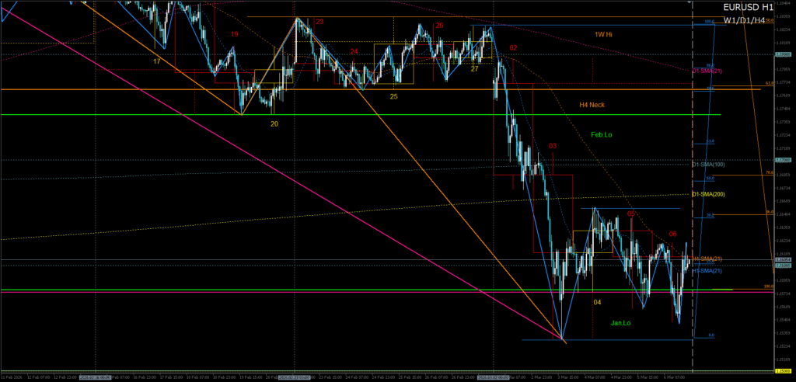The image size is (796, 382).
Task: Select the red day marker 03
Action: pyautogui.click(x=553, y=145)
